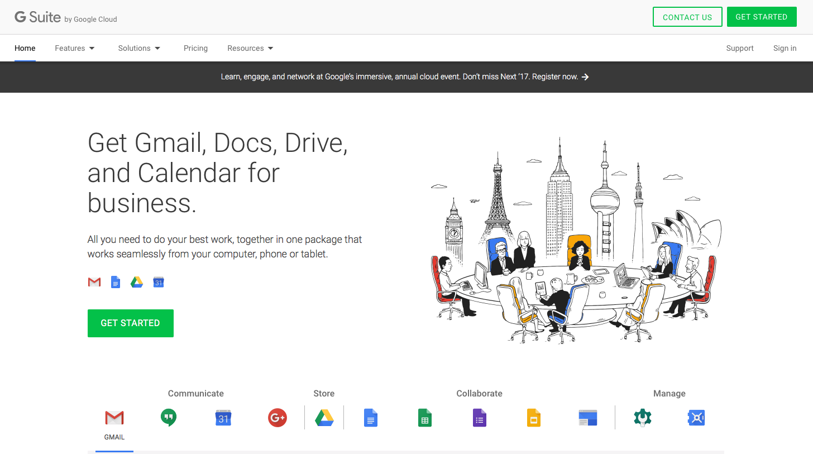Click the roundtable meeting illustration

(576, 240)
